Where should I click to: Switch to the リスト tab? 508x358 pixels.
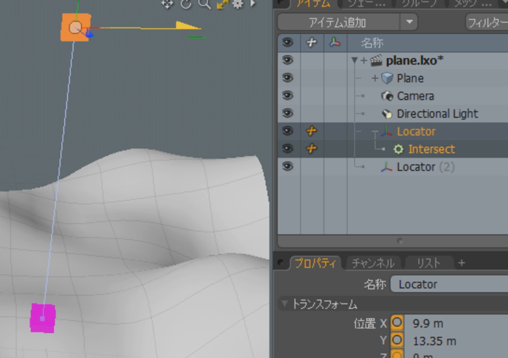(428, 263)
